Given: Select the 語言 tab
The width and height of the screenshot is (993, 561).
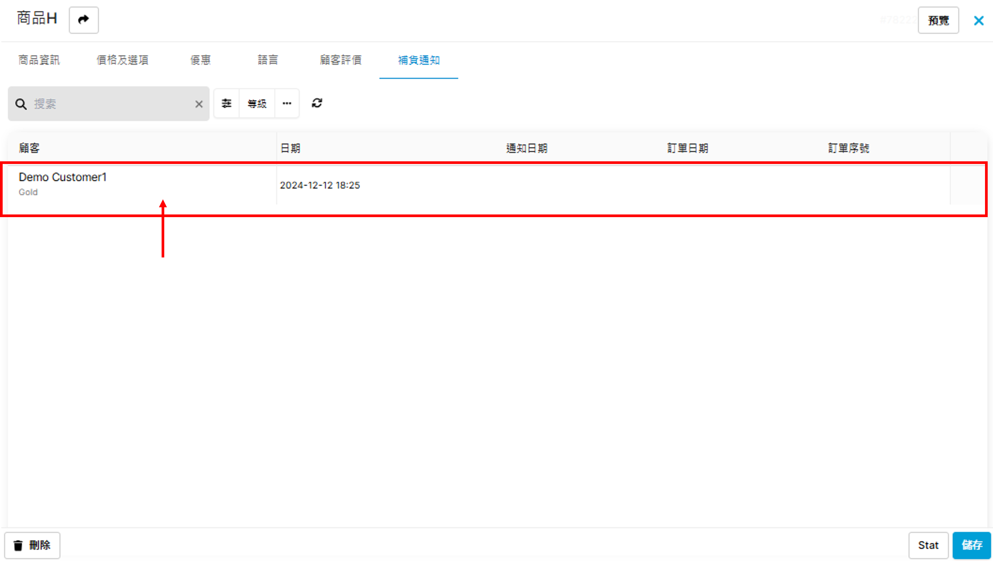Looking at the screenshot, I should point(268,60).
